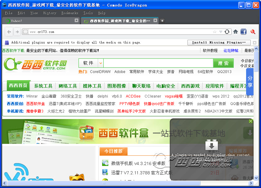
Task: Click the vertical scrollbar down arrow
Action: [x=256, y=178]
